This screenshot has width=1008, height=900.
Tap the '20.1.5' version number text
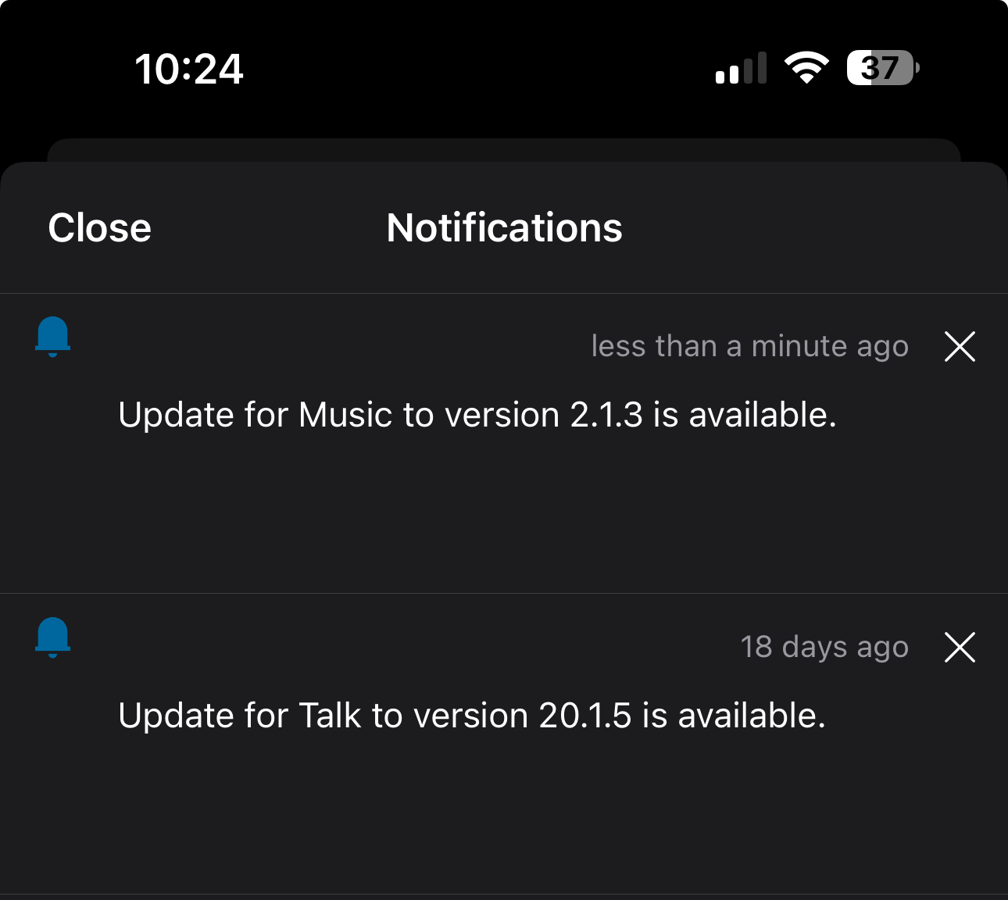(584, 716)
